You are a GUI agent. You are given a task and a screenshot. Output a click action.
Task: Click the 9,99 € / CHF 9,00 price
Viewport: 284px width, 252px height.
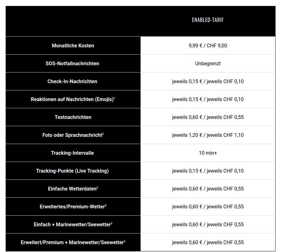click(x=208, y=46)
